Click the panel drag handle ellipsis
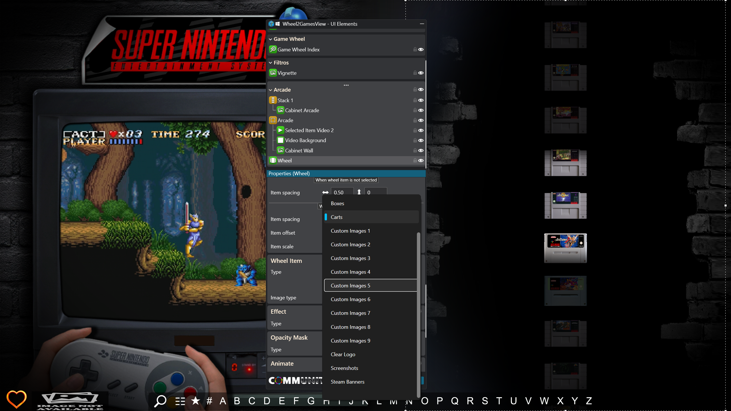Image resolution: width=731 pixels, height=411 pixels. click(346, 85)
